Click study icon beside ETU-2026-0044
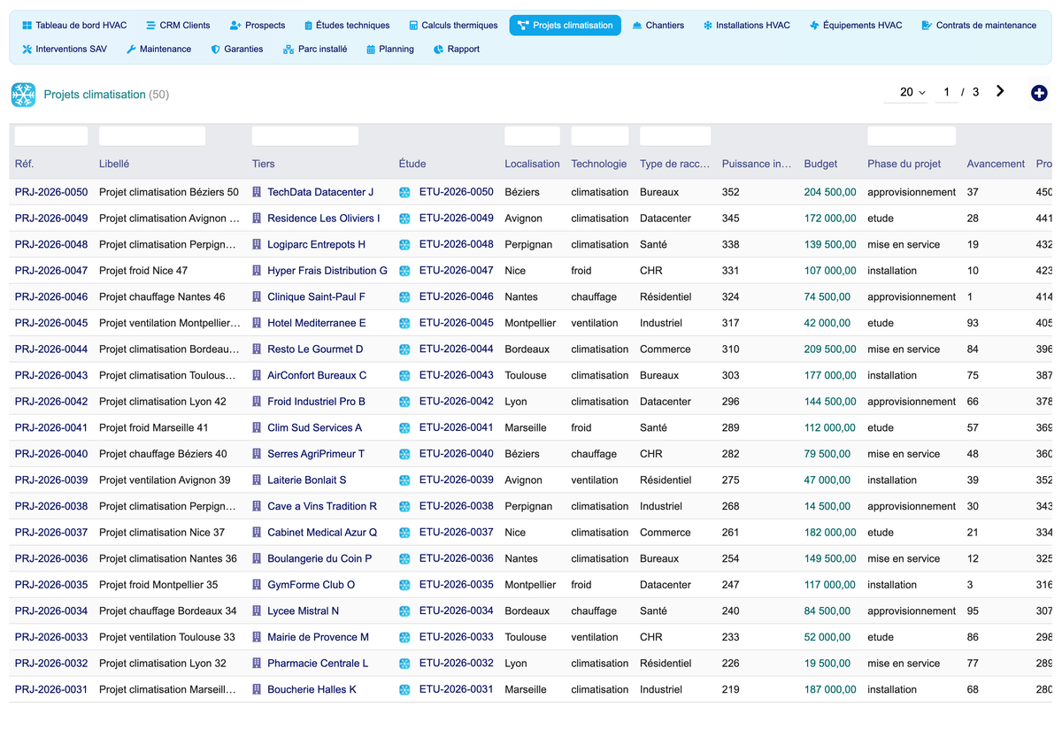The image size is (1062, 745). pyautogui.click(x=404, y=349)
